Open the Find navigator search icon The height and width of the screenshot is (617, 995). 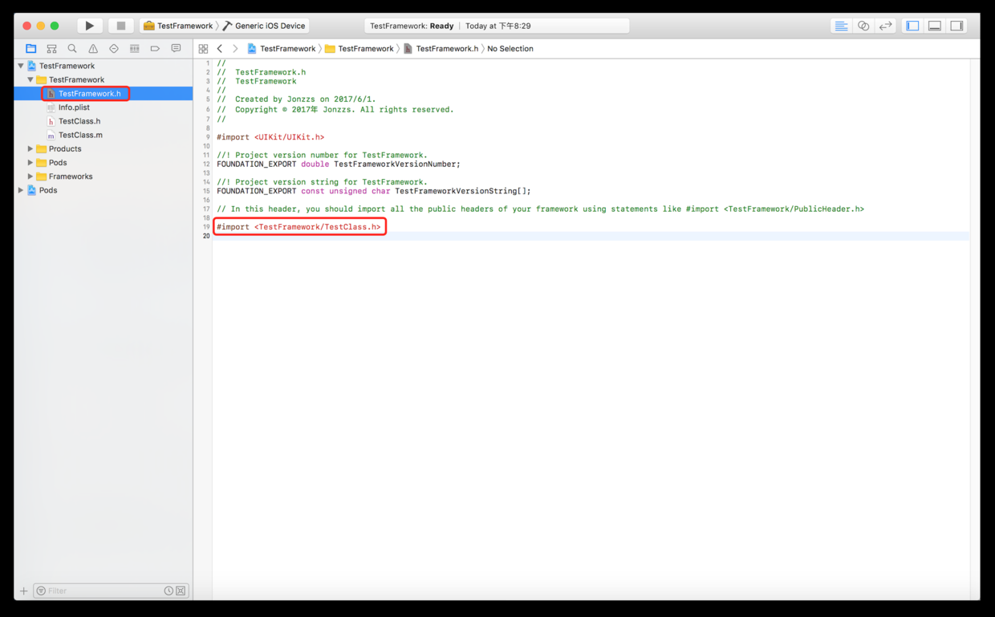(x=72, y=49)
